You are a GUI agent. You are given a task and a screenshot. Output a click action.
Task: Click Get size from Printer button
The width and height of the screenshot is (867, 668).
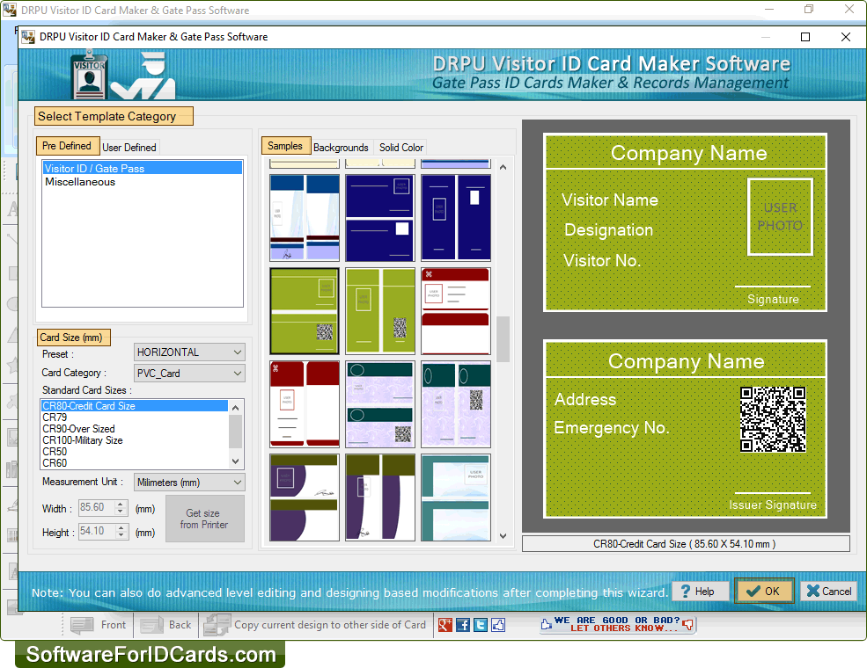204,519
